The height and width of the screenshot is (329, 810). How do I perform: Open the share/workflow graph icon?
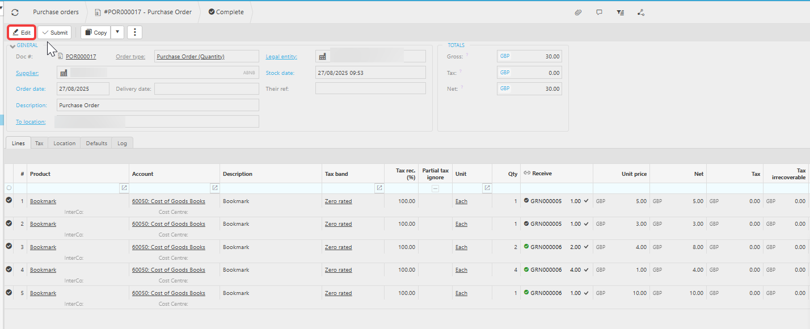point(641,12)
